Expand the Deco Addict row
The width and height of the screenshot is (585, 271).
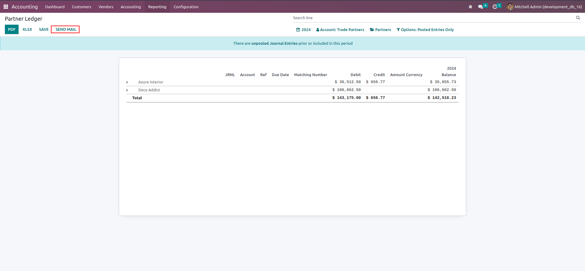(x=127, y=90)
